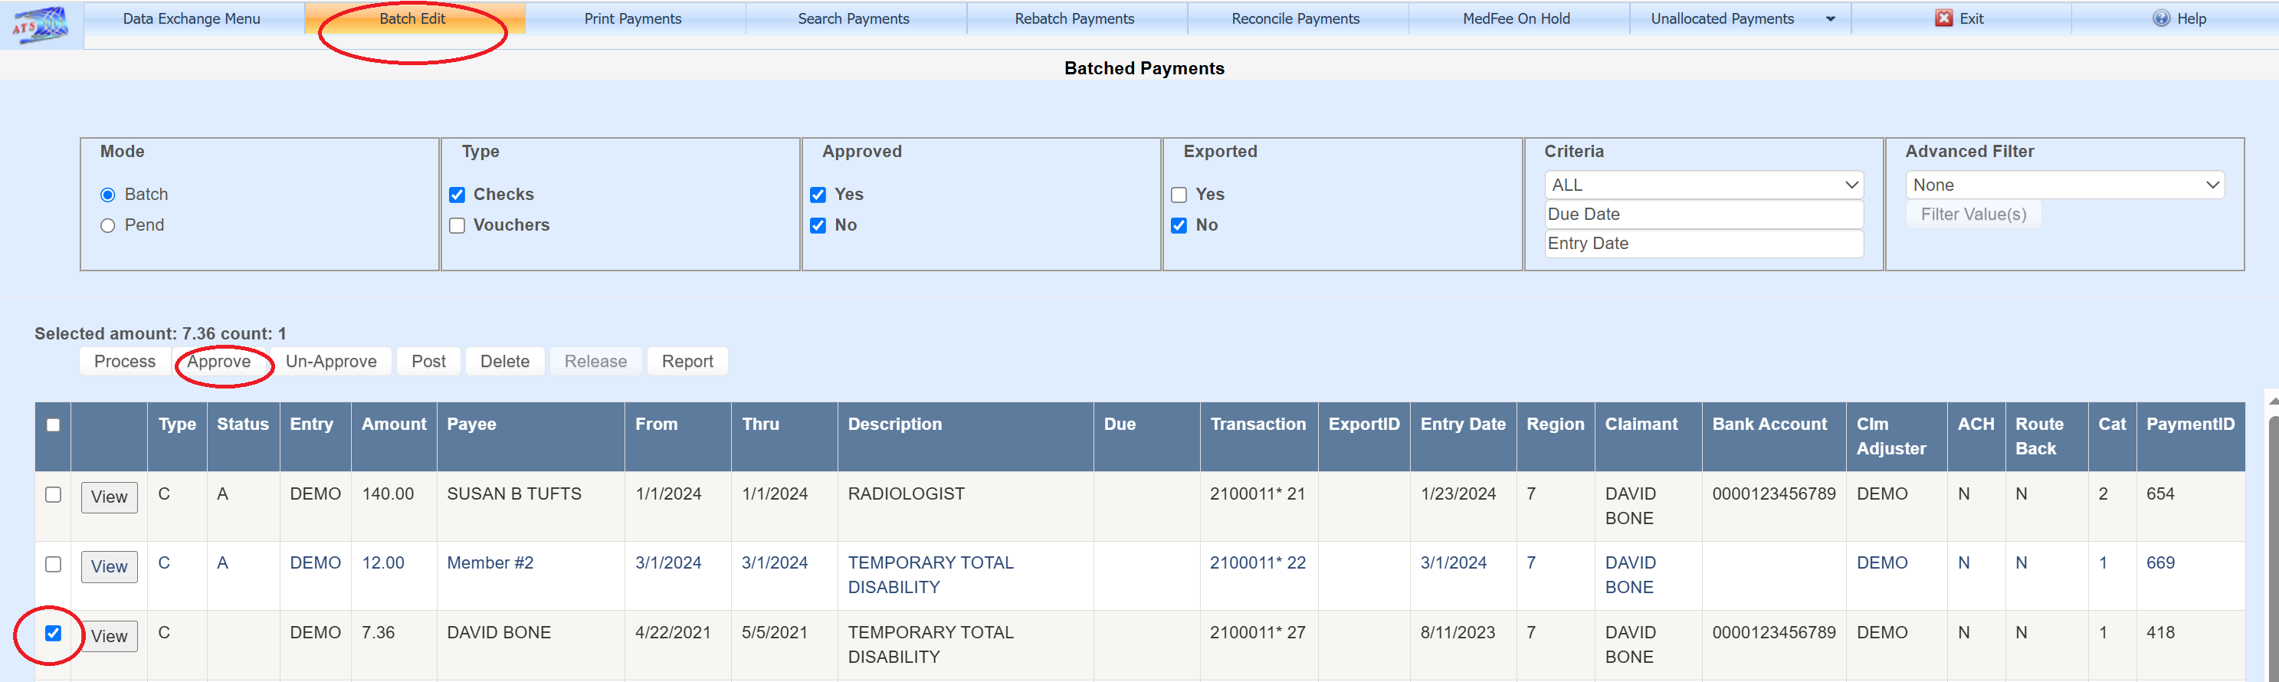Click the red Exit icon
Viewport: 2279px width, 682px height.
[x=1943, y=18]
